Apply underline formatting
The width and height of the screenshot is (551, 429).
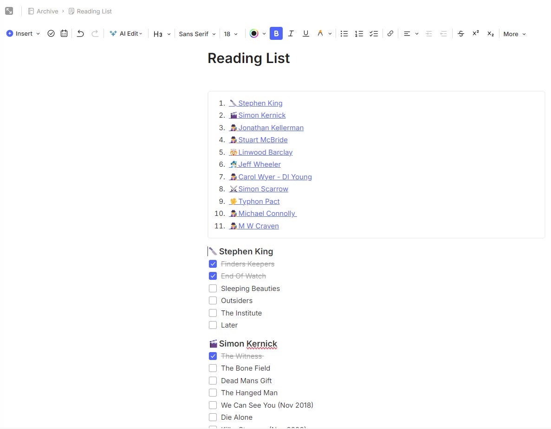pyautogui.click(x=306, y=34)
